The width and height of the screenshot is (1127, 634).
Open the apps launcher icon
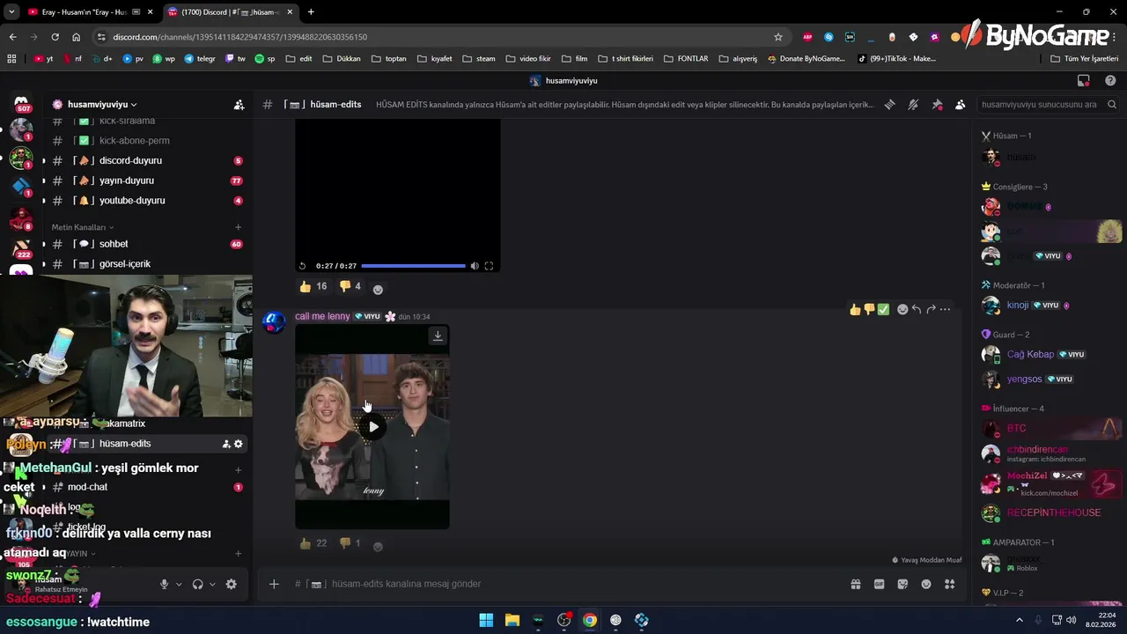[x=949, y=584]
